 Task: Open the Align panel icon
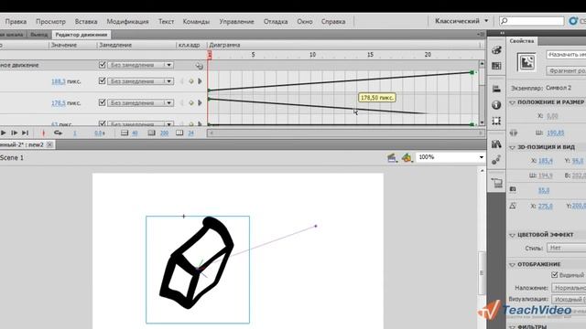pos(496,89)
